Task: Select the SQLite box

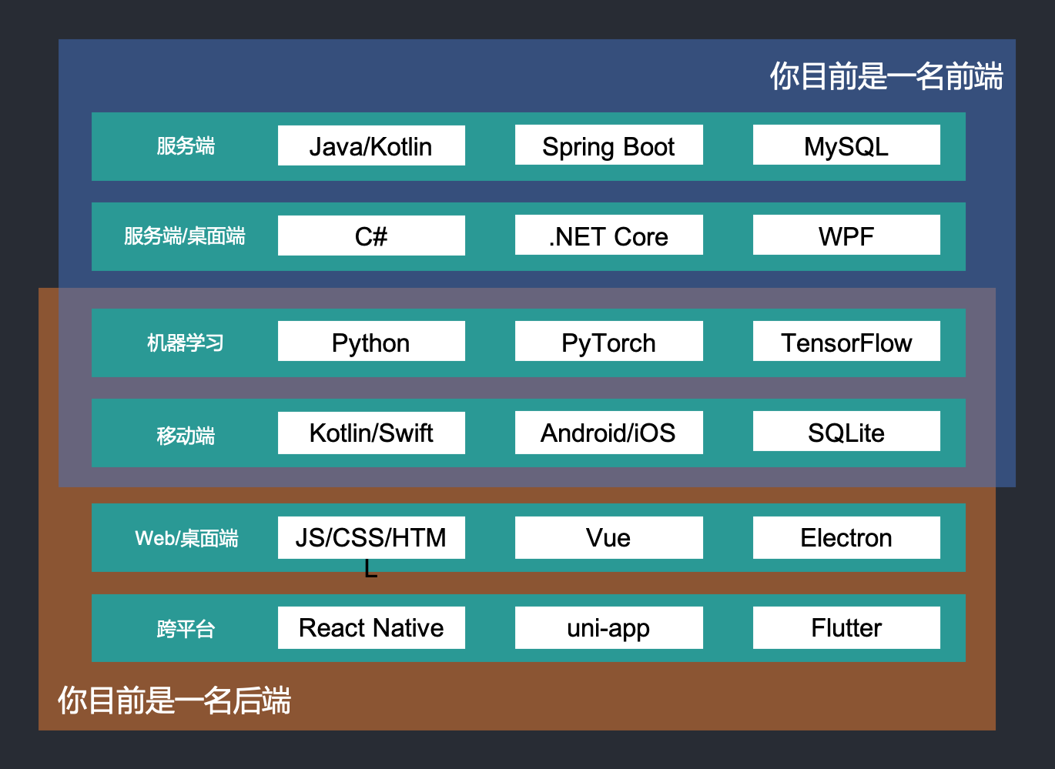Action: pyautogui.click(x=846, y=432)
